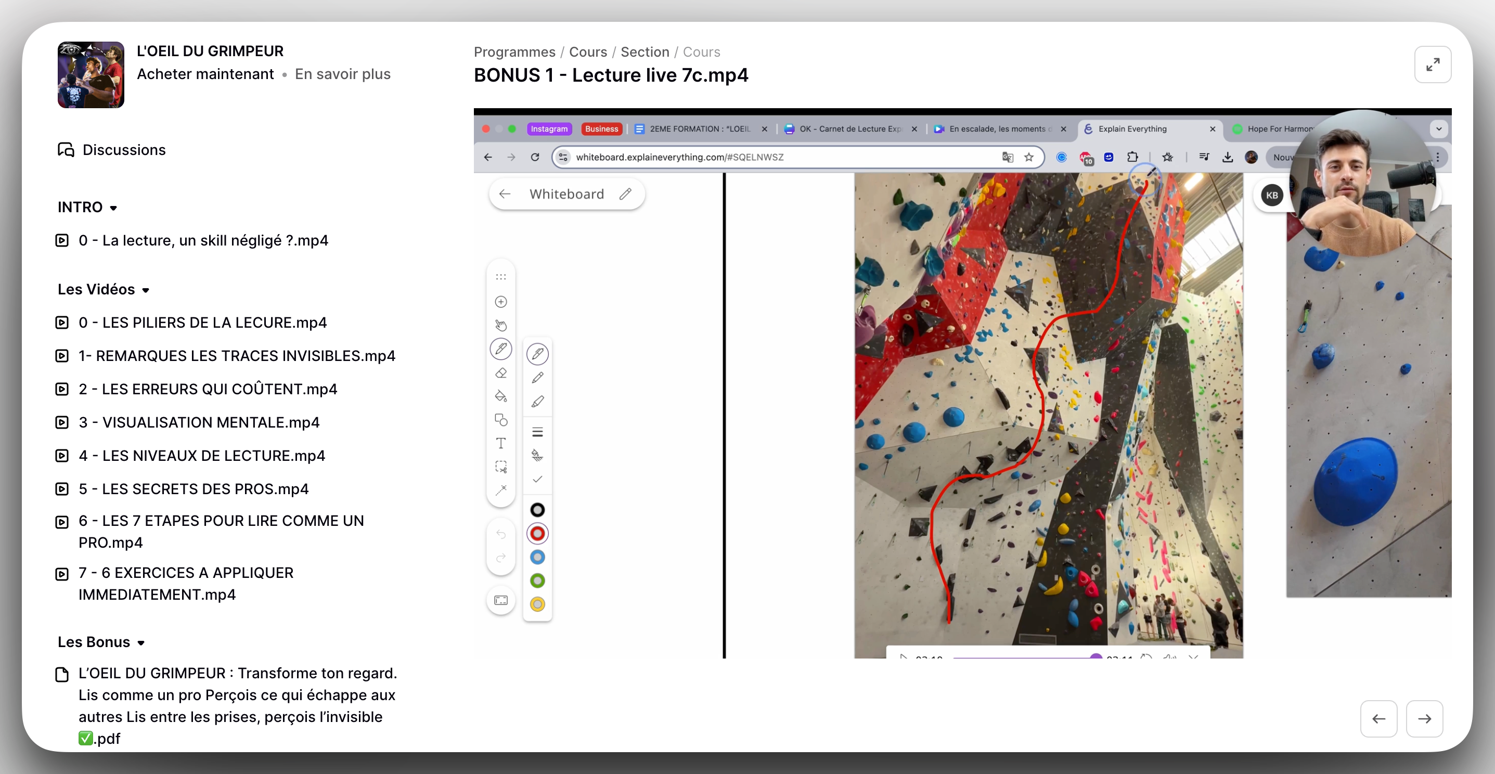Click the course thumbnail image
Viewport: 1495px width, 774px height.
pos(91,75)
